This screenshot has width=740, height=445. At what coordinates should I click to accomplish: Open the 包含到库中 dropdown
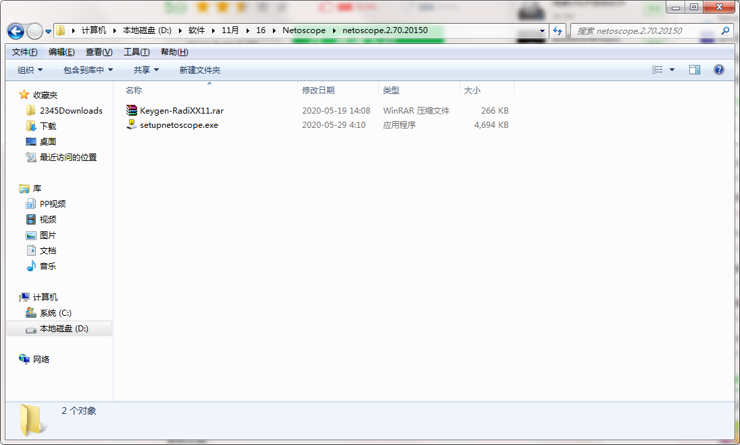(x=89, y=70)
